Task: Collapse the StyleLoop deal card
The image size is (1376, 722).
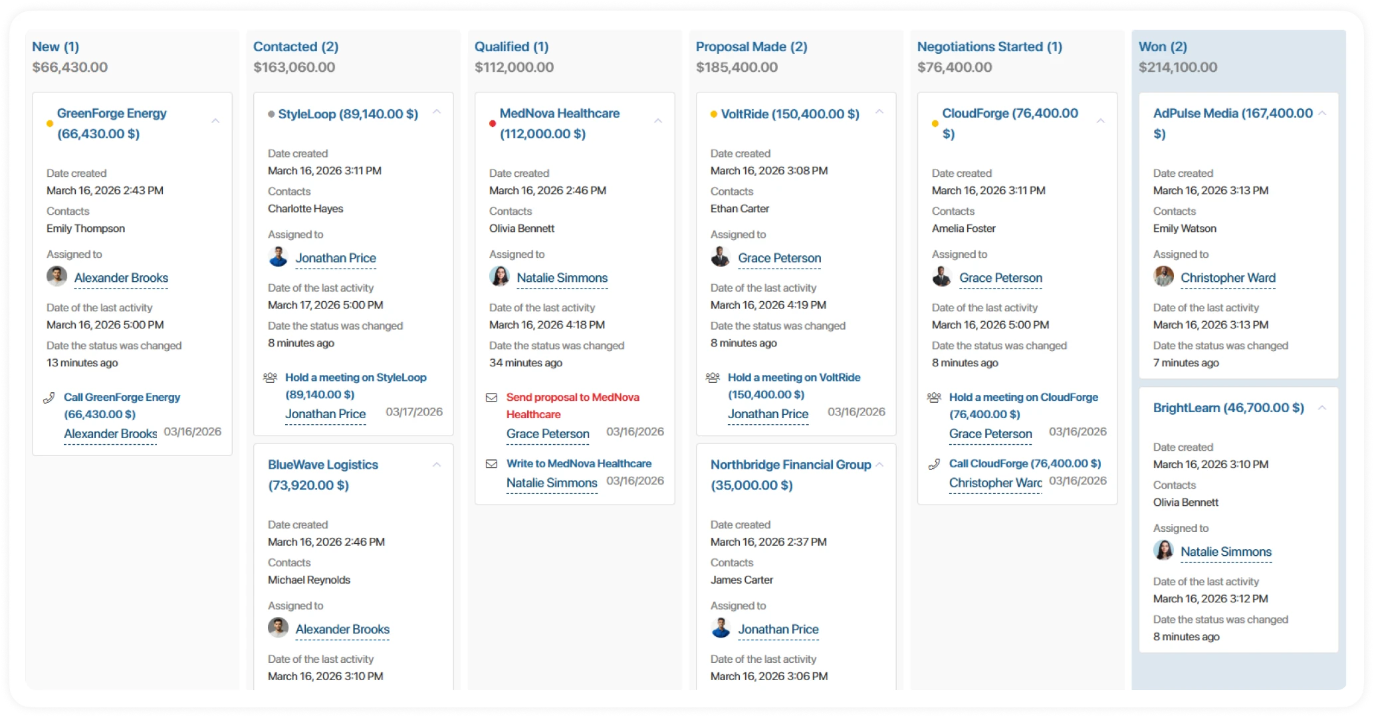Action: click(x=437, y=112)
